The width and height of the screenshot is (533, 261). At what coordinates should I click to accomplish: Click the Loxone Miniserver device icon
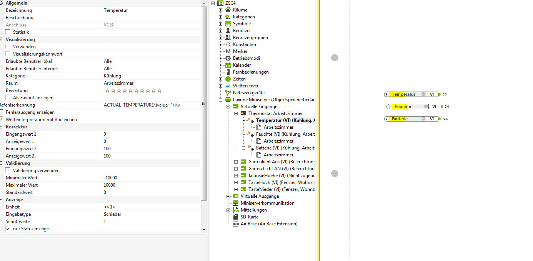228,100
